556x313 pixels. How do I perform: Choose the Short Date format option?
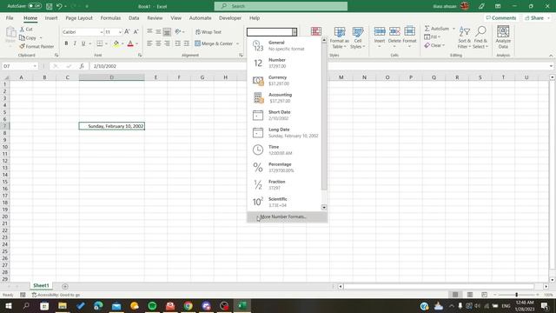pyautogui.click(x=285, y=115)
